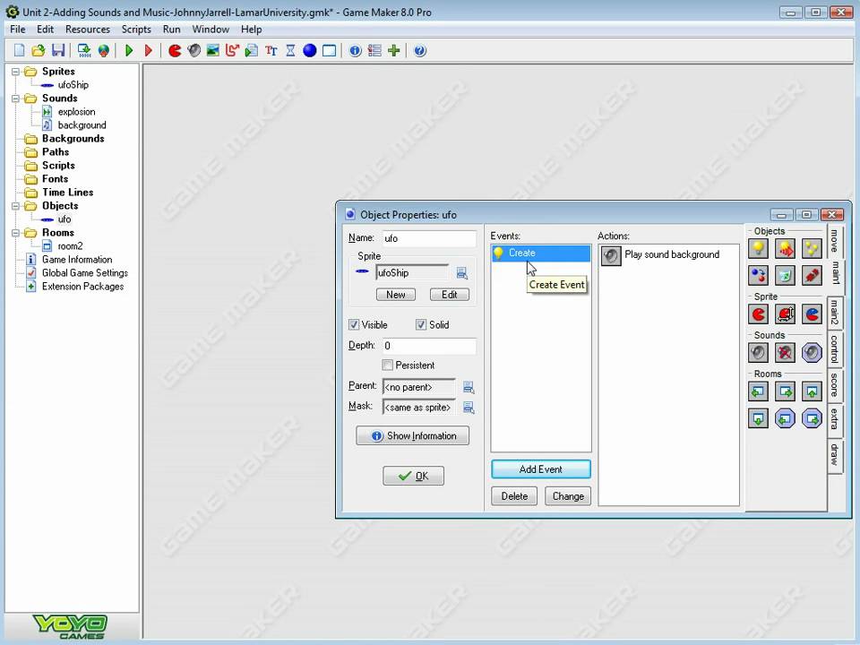The width and height of the screenshot is (860, 645).
Task: Collapse the Objects folder in resource tree
Action: click(15, 206)
